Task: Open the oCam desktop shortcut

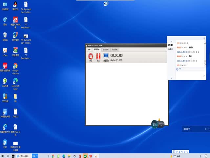Action: 5,51
